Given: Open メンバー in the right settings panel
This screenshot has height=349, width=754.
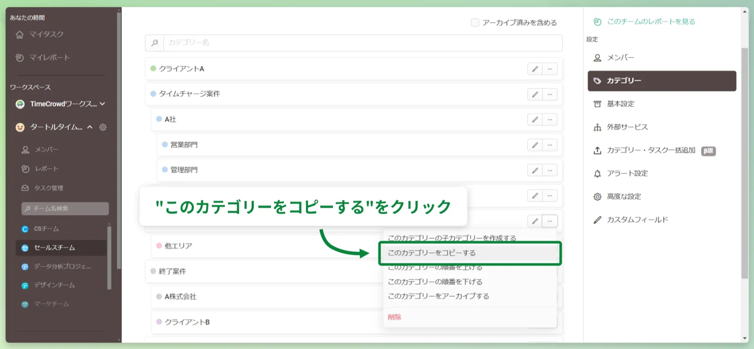Looking at the screenshot, I should click(x=662, y=58).
